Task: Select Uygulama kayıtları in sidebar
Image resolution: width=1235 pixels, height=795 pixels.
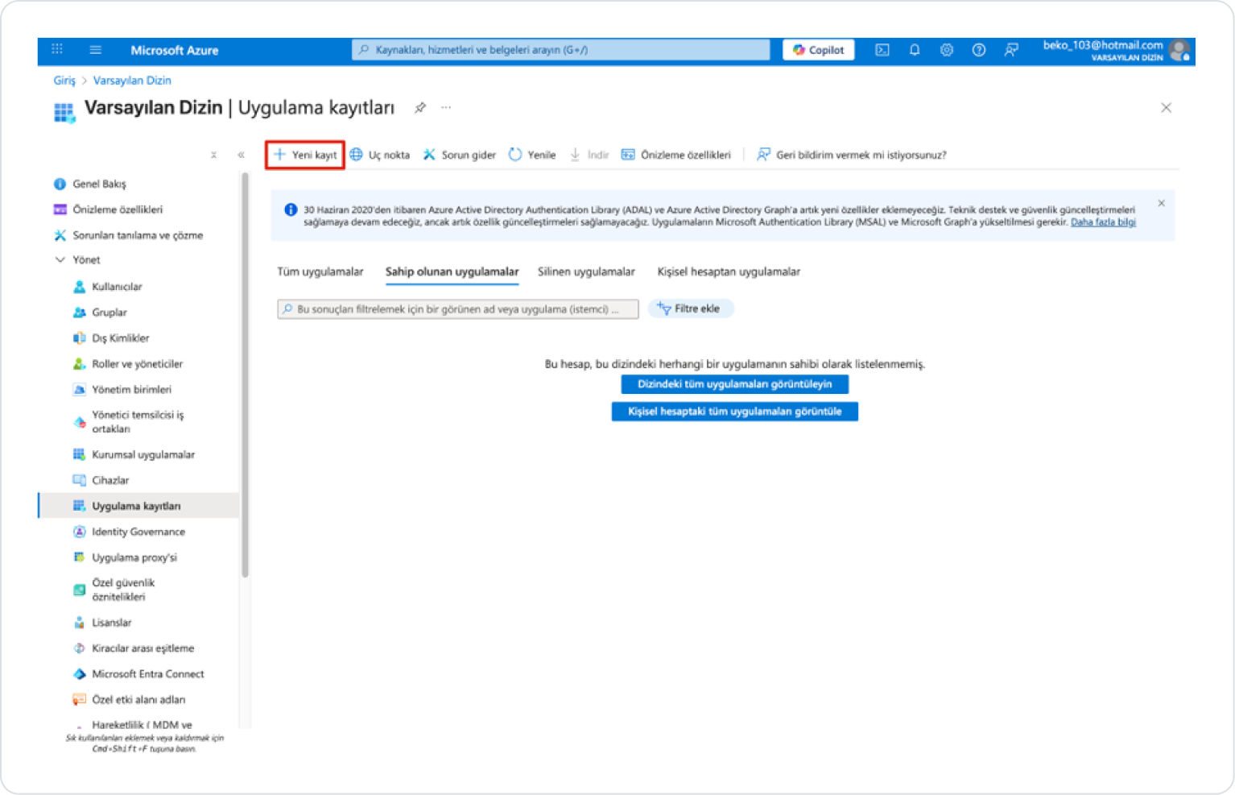Action: (x=138, y=507)
